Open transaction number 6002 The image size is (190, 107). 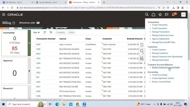[x=38, y=54]
